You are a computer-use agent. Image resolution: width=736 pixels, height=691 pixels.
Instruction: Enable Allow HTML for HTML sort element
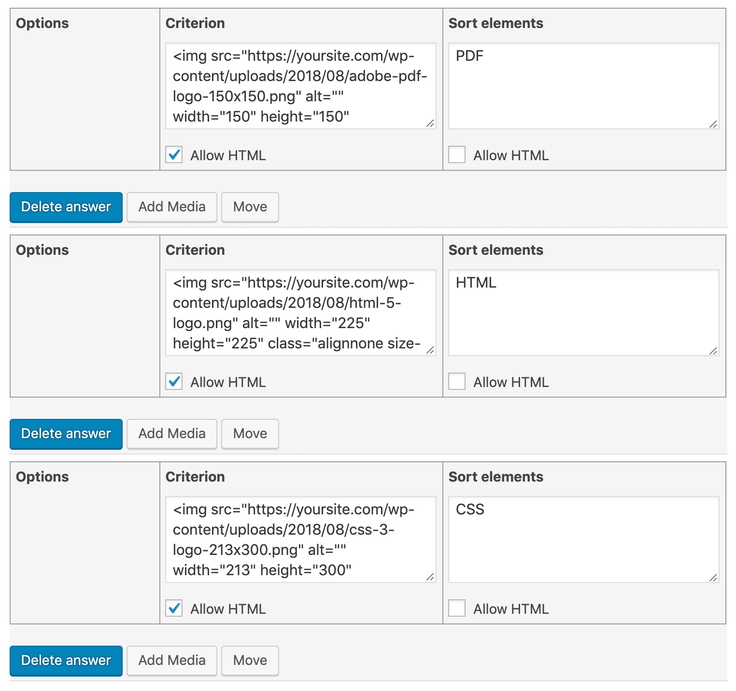(x=457, y=382)
